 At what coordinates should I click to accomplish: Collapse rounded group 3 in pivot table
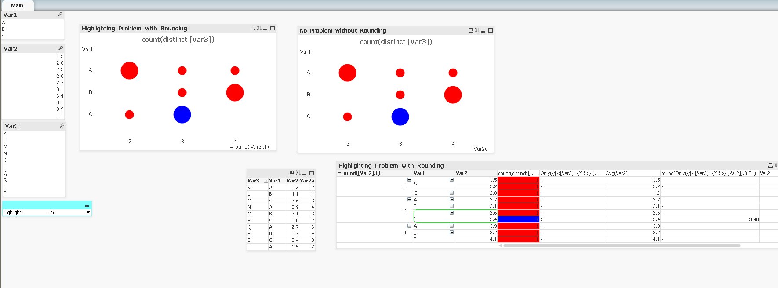click(409, 200)
